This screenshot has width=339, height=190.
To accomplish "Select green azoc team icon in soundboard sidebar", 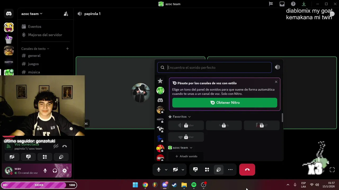I will [x=160, y=91].
